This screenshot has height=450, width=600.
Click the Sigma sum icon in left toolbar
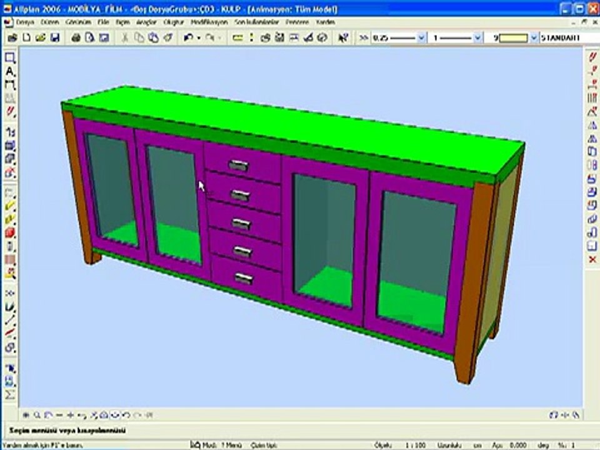pyautogui.click(x=10, y=394)
